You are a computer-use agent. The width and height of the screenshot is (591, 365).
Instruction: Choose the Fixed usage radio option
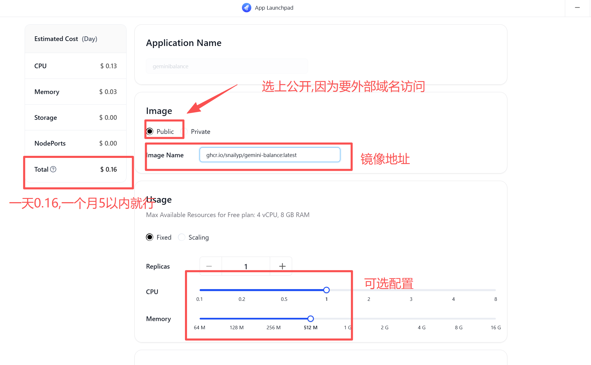[x=150, y=237]
